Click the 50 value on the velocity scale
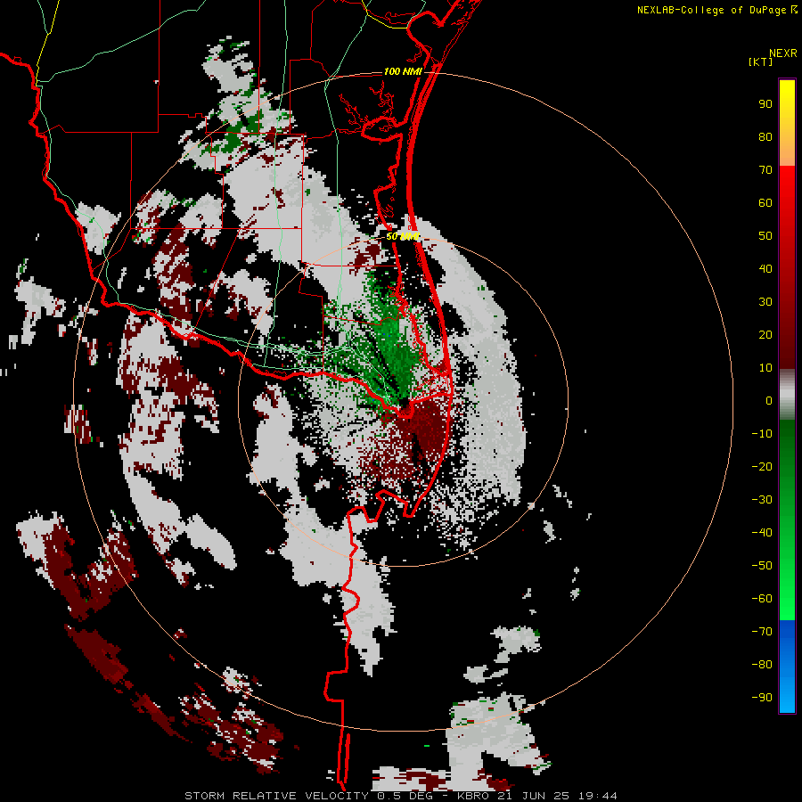Screen dimensions: 802x802 click(x=765, y=236)
